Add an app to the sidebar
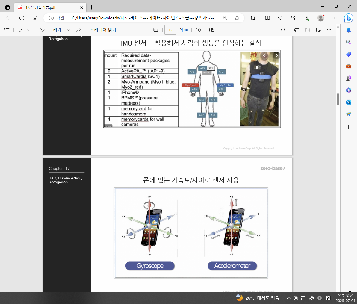The image size is (357, 304). (x=349, y=127)
